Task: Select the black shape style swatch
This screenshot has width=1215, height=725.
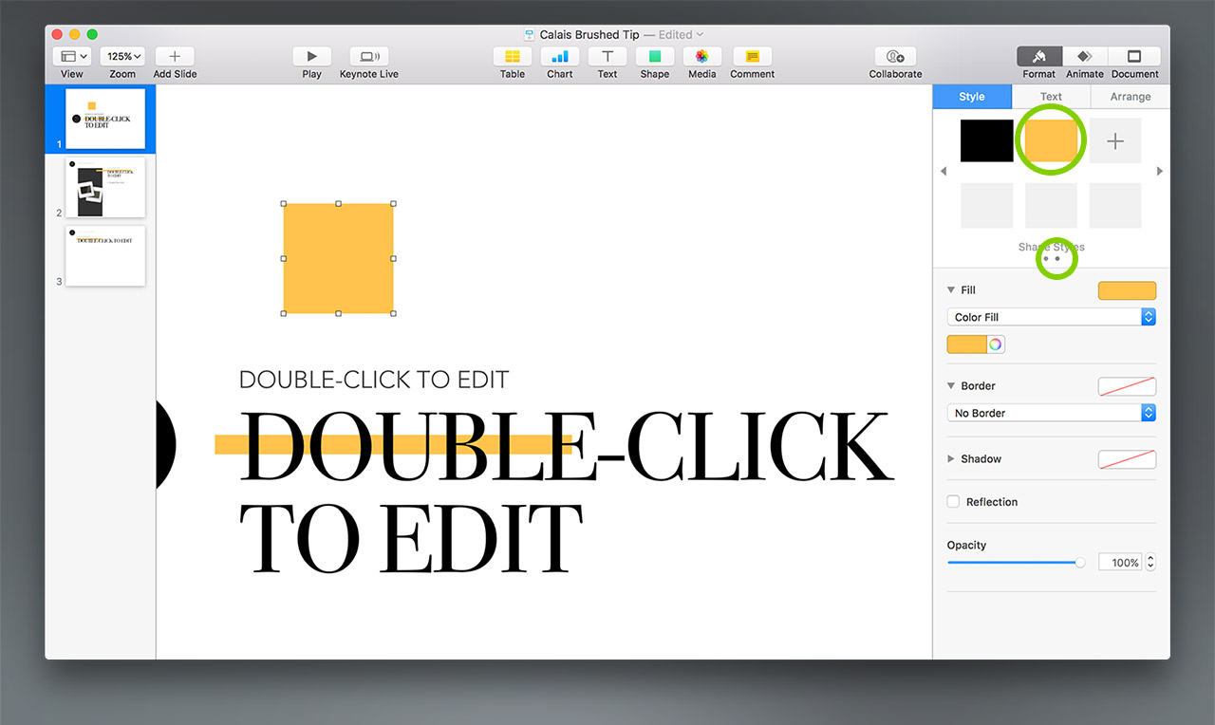Action: pyautogui.click(x=986, y=140)
